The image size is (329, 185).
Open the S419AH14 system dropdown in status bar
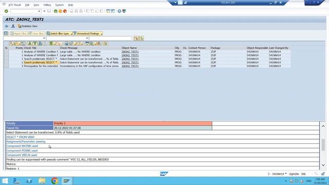[x=286, y=174]
